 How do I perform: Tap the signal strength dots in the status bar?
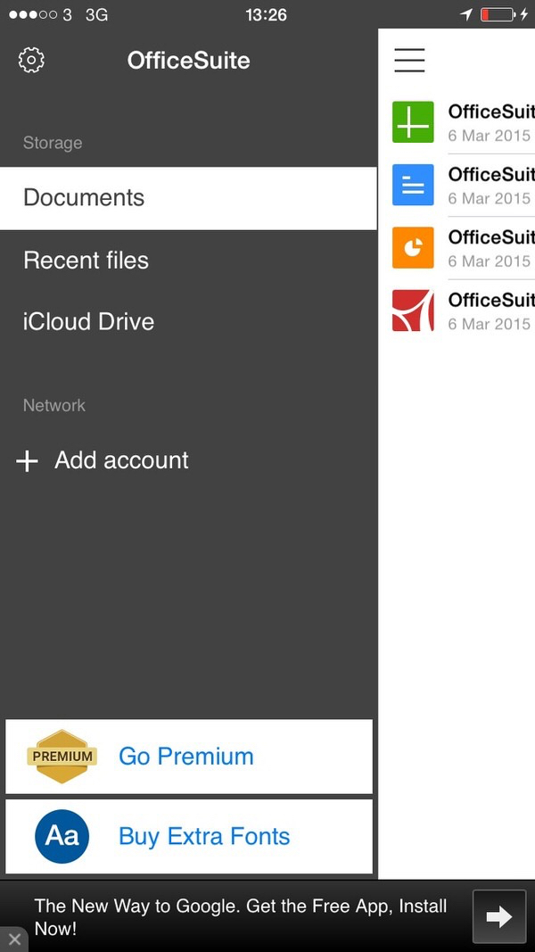click(33, 14)
